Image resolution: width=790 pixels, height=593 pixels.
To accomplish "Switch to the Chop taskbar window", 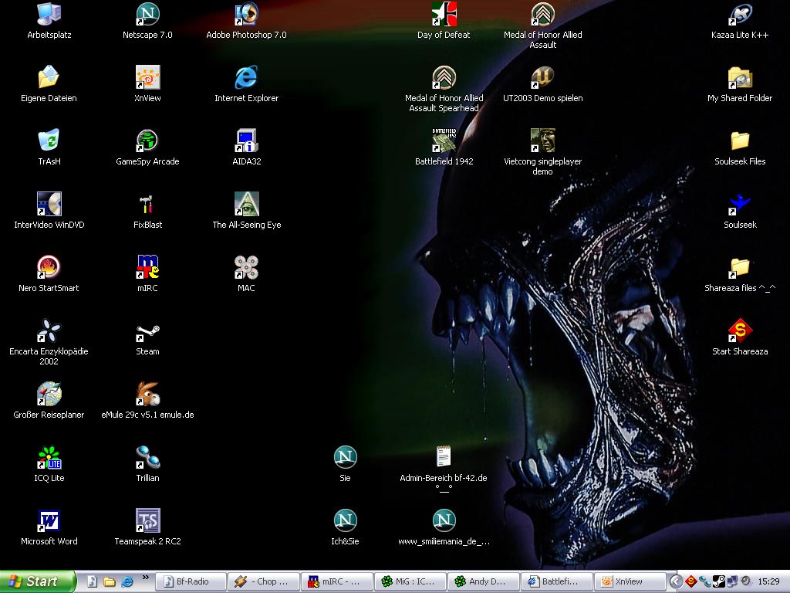I will [x=264, y=581].
